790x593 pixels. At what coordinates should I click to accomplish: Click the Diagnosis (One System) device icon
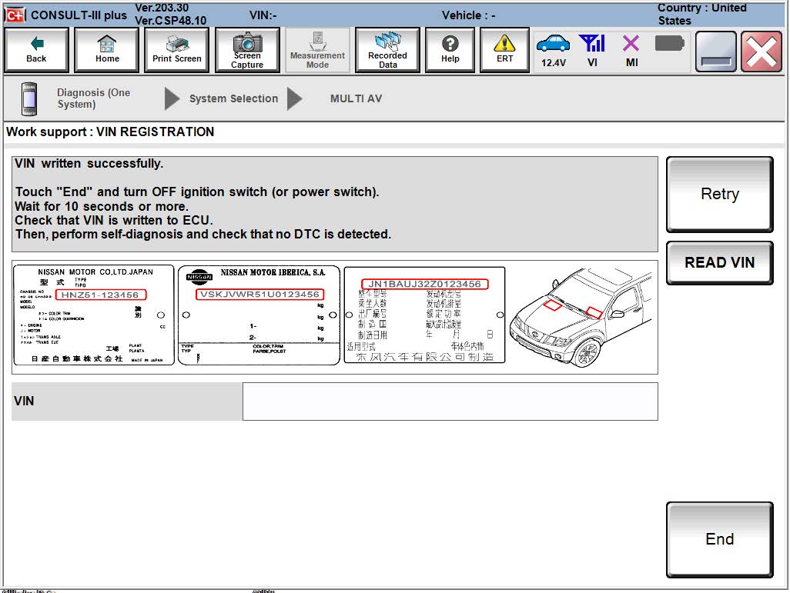click(29, 98)
